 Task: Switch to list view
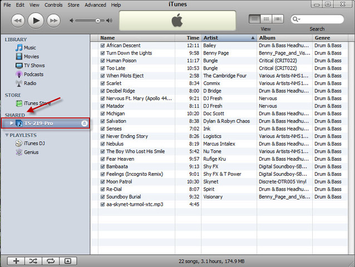(x=255, y=19)
